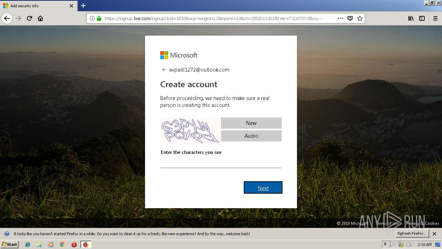Focus the captcha characters input field
This screenshot has width=442, height=249.
tap(221, 163)
